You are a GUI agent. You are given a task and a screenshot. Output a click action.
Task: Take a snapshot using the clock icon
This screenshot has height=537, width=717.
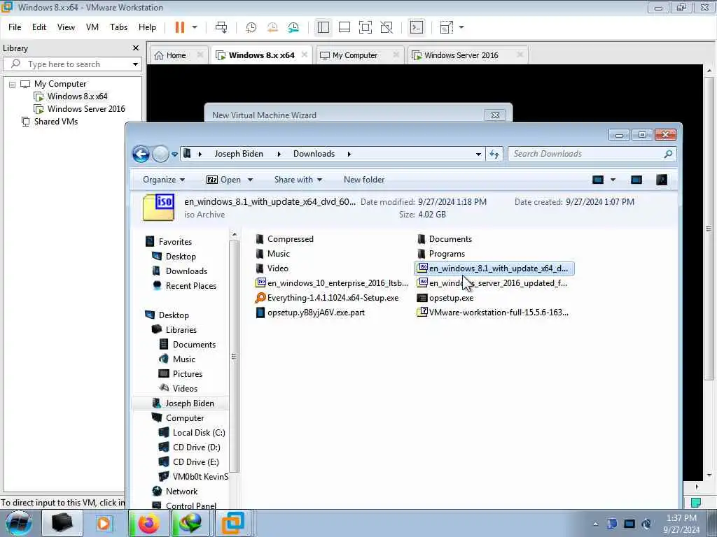tap(251, 27)
